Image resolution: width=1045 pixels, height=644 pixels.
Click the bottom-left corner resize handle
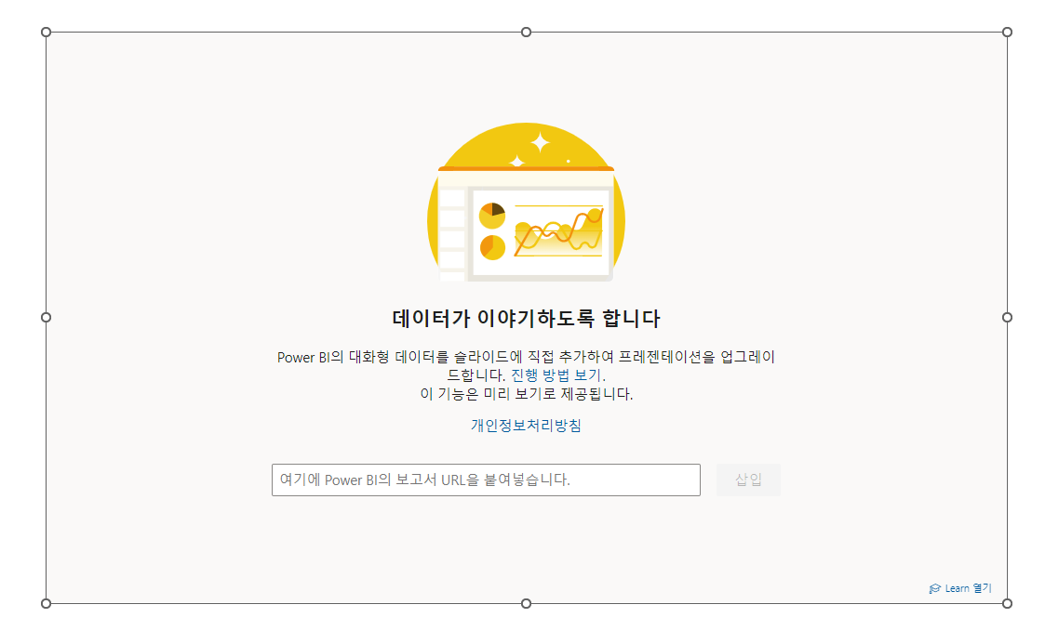pyautogui.click(x=46, y=603)
